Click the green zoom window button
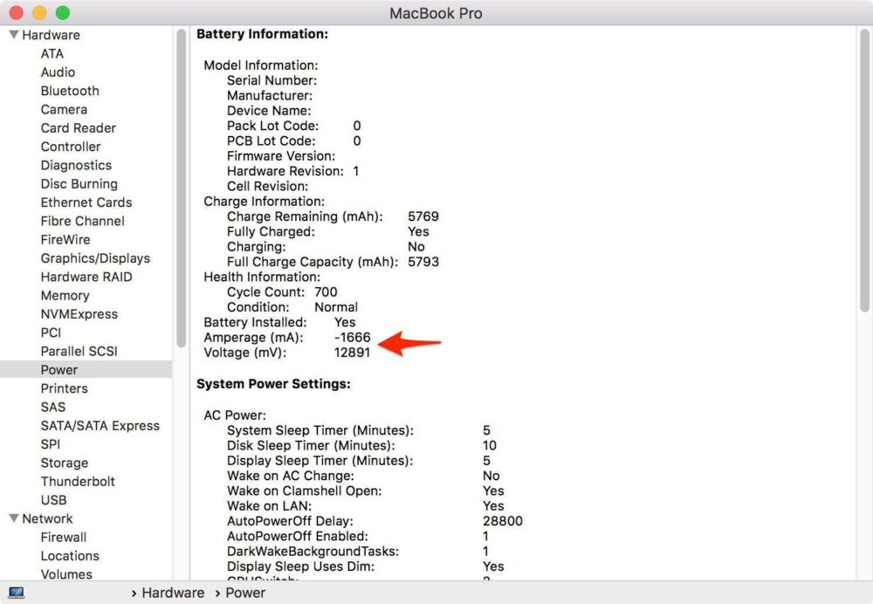 tap(62, 13)
